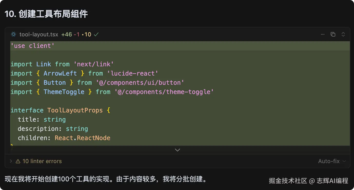Copy code using the copy icon

coord(333,34)
